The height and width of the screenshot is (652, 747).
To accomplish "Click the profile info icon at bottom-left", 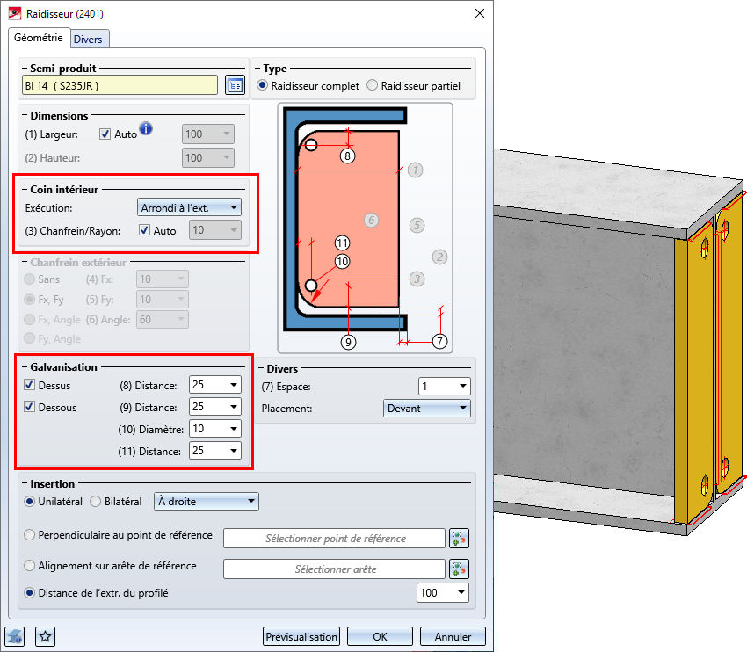I will tap(15, 636).
